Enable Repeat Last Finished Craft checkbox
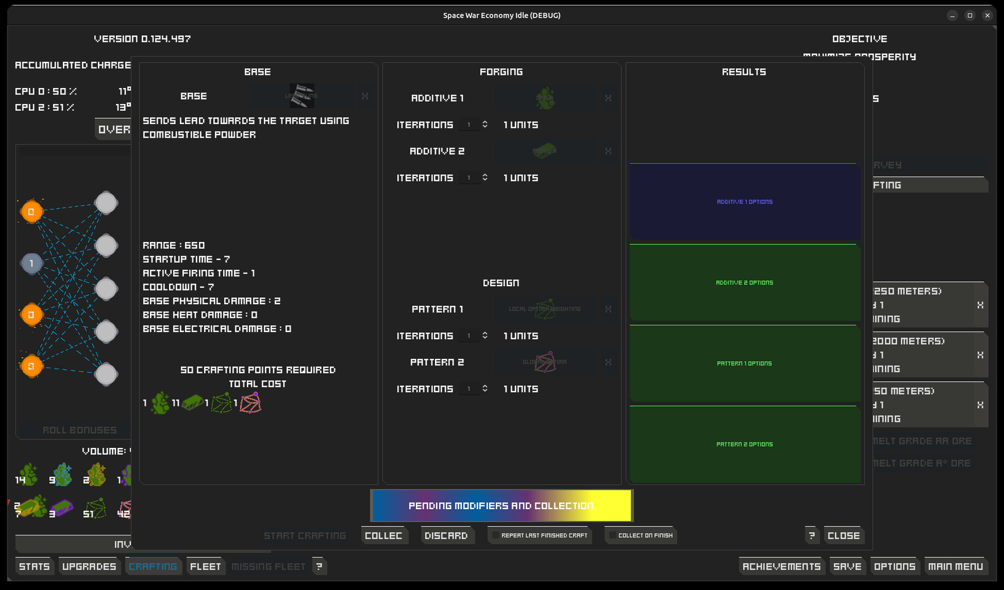This screenshot has height=590, width=1004. click(495, 535)
